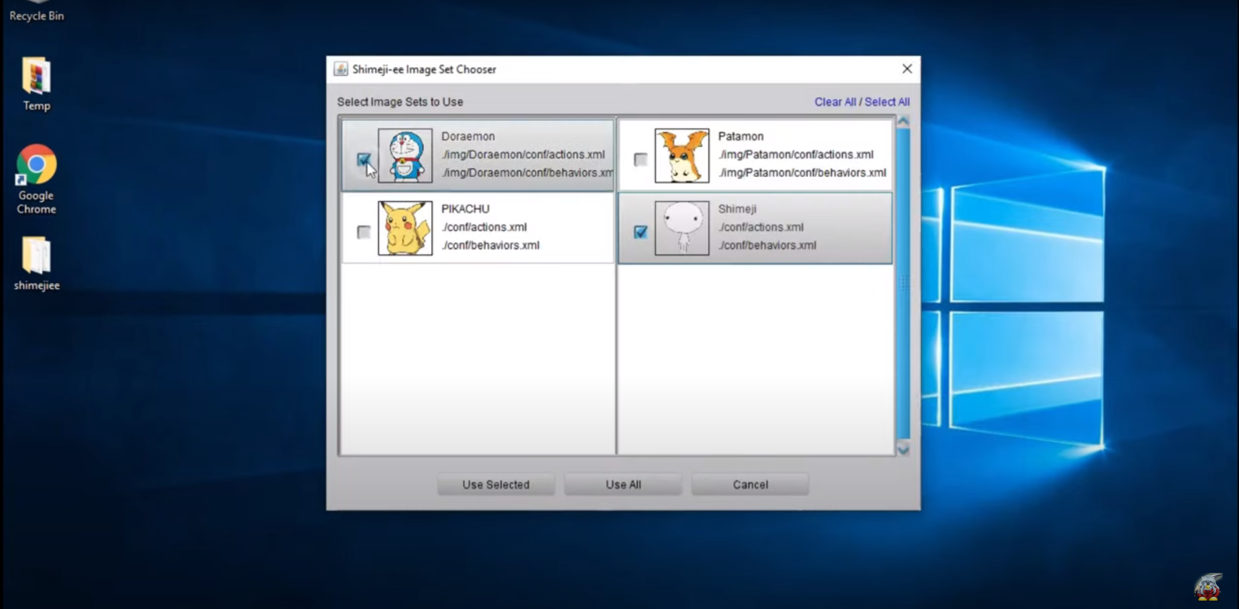The image size is (1239, 609).
Task: Cancel the image set chooser
Action: pos(750,484)
